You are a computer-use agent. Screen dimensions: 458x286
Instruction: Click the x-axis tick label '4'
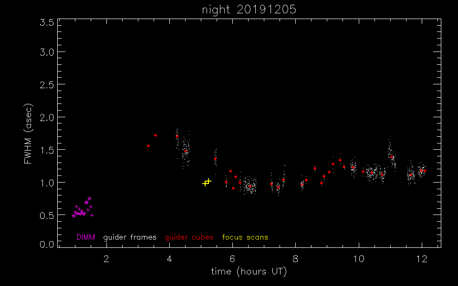click(169, 258)
